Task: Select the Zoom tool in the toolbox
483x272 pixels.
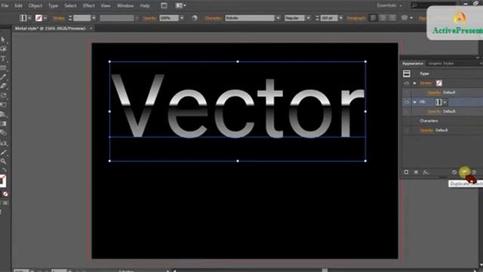Action: click(3, 161)
